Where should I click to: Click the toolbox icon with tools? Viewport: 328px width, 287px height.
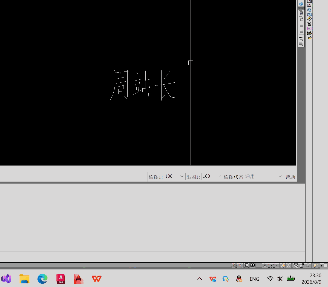309,24
